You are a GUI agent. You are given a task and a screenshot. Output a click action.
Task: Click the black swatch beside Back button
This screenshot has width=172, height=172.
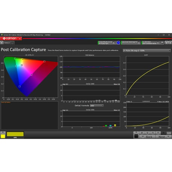point(136,136)
